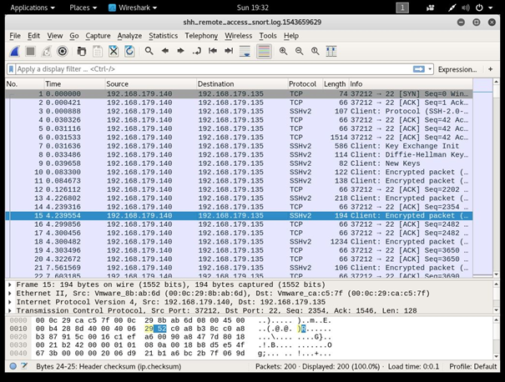505x382 pixels.
Task: Open the Expression... filter builder
Action: pos(457,69)
